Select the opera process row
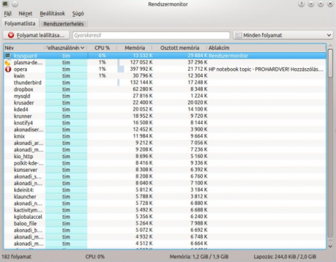336x262 pixels. click(165, 69)
